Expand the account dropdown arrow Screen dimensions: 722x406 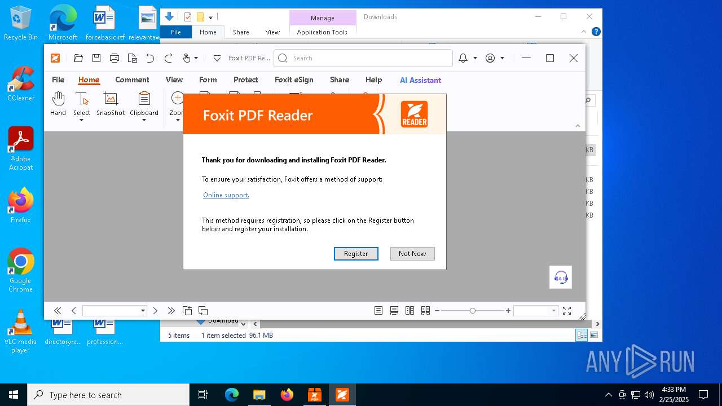click(x=502, y=58)
